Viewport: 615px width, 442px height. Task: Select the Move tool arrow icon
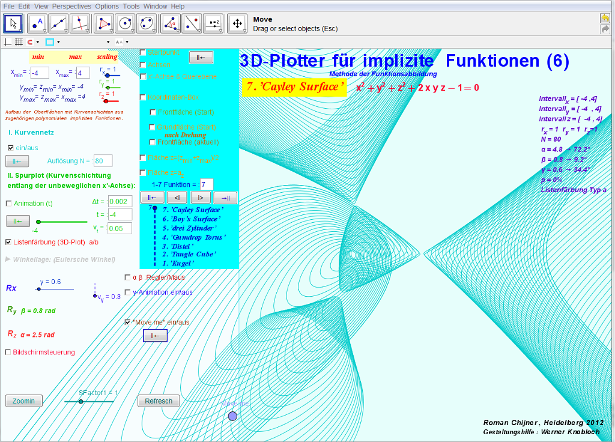pos(13,23)
